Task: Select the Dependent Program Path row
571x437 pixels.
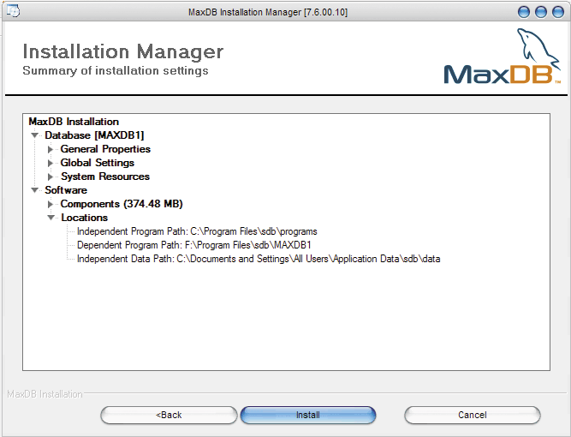Action: (194, 245)
